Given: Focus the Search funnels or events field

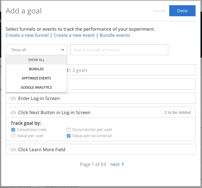Looking at the screenshot, I should (x=119, y=50).
